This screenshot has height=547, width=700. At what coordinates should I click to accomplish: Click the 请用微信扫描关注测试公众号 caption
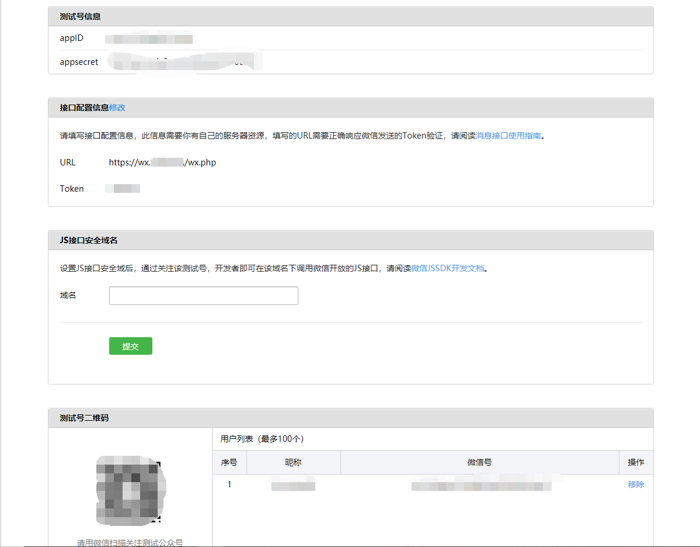coord(130,542)
